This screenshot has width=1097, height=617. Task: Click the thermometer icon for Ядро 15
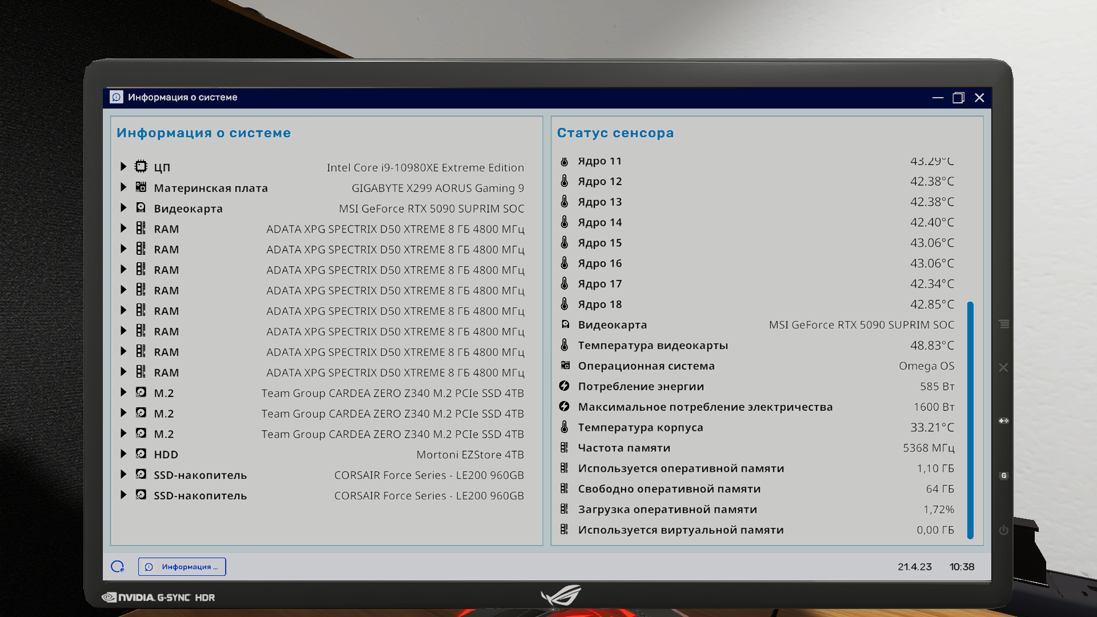click(564, 243)
